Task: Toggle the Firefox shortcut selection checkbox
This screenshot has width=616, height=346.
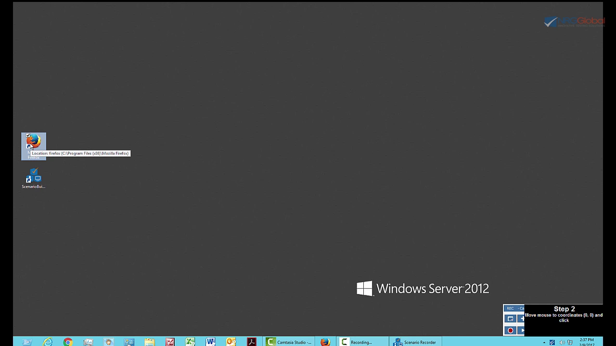Action: (28, 136)
